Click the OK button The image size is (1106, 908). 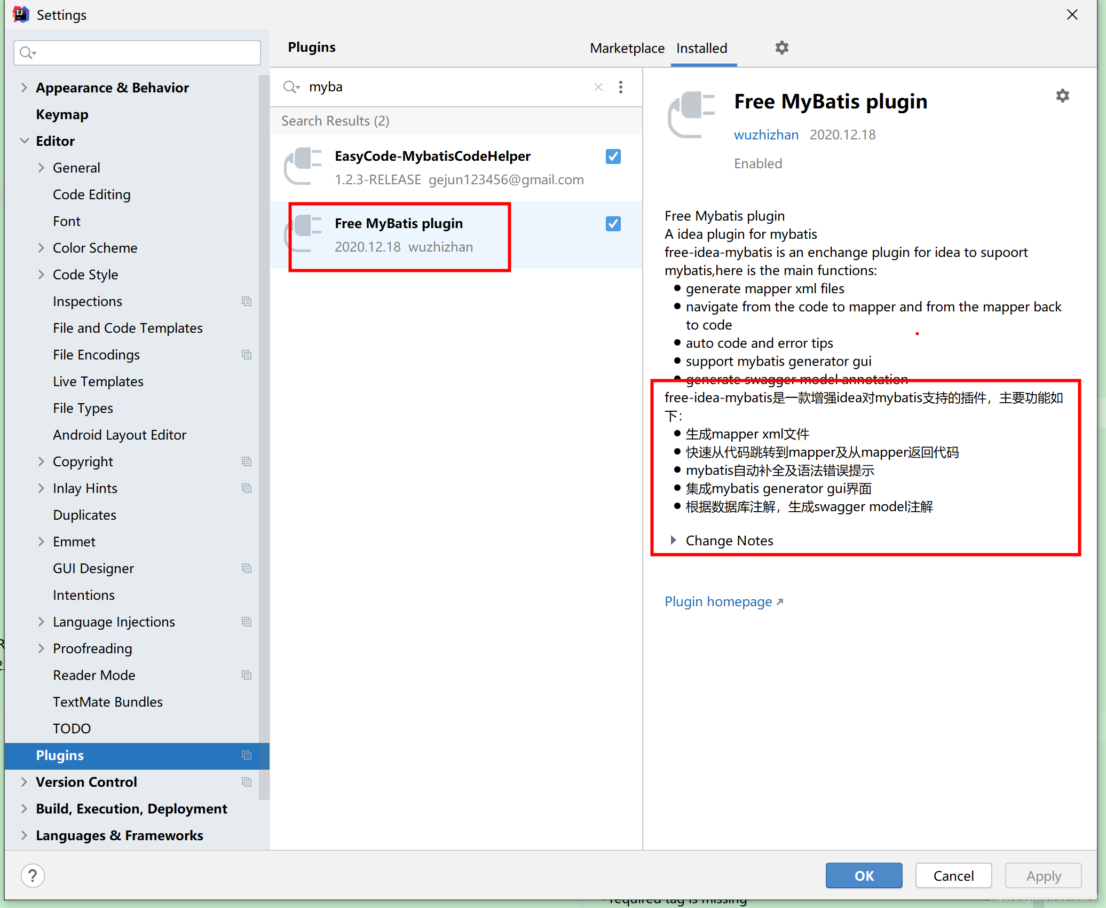[x=864, y=875]
